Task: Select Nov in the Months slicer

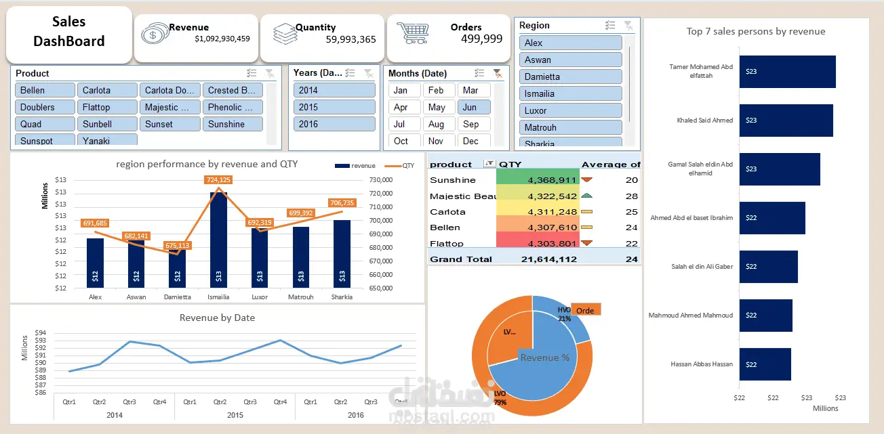Action: [x=439, y=141]
